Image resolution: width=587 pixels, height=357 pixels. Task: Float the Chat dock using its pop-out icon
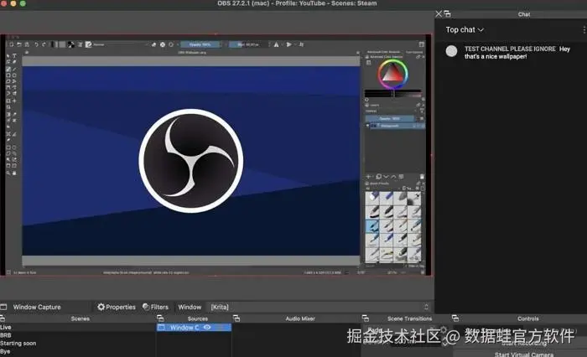pos(447,14)
